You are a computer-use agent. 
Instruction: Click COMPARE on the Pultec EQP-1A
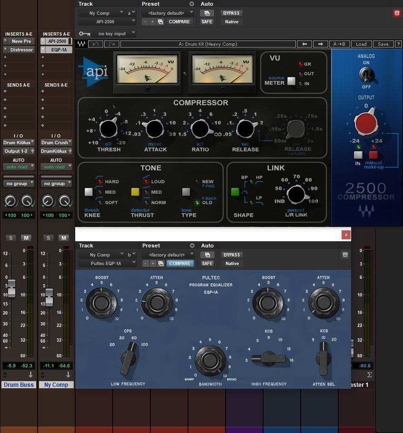[179, 263]
